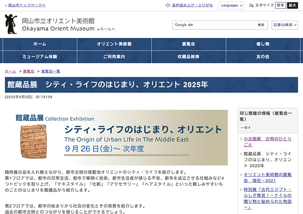Set text size to 標準
303x214 pixels.
pos(280,5)
